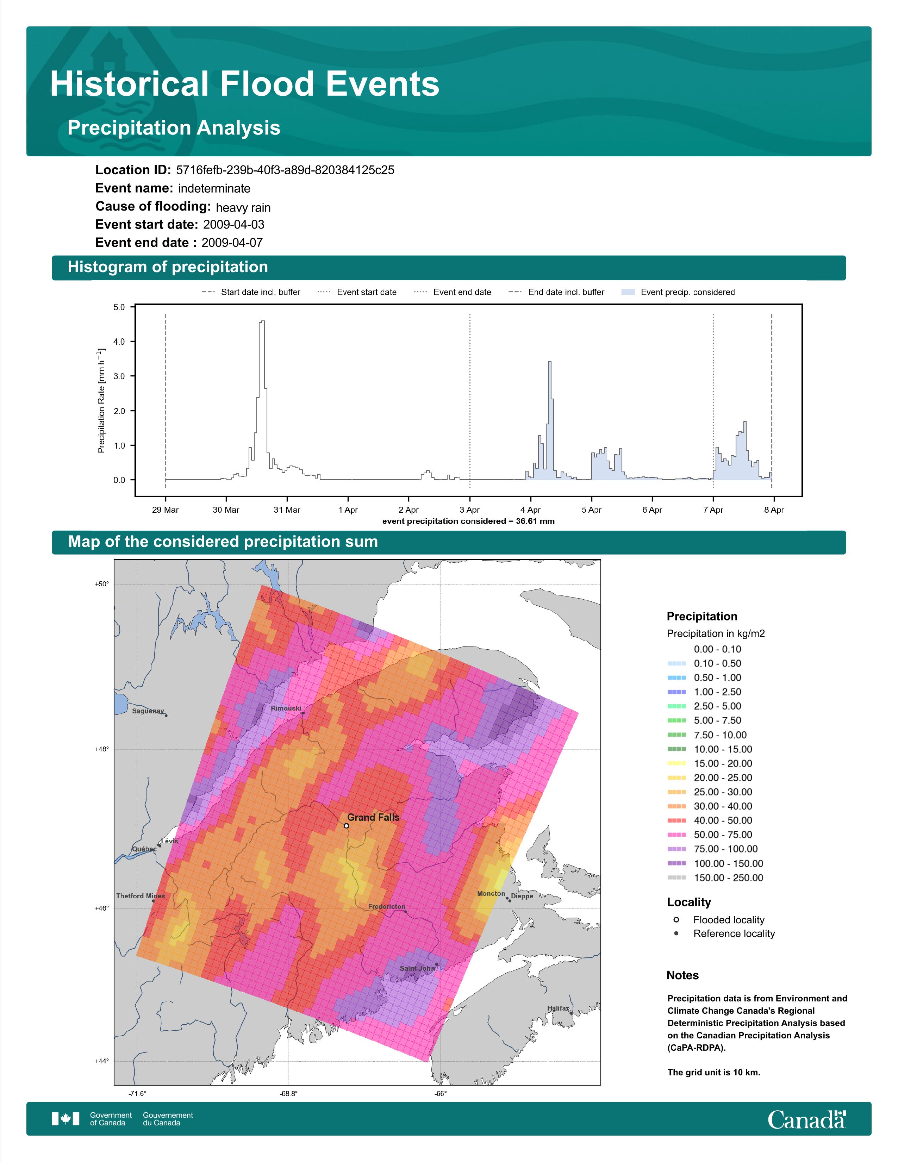The image size is (898, 1162).
Task: Click the Flooded locality legend symbol
Action: point(676,920)
